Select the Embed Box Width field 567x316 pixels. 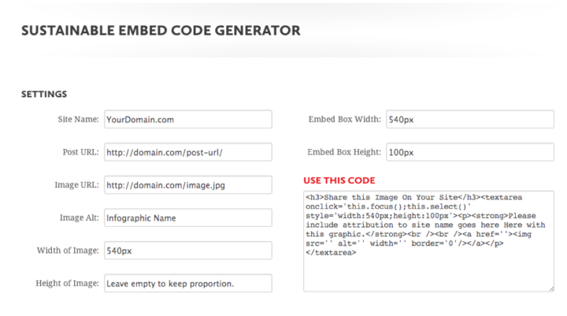469,119
